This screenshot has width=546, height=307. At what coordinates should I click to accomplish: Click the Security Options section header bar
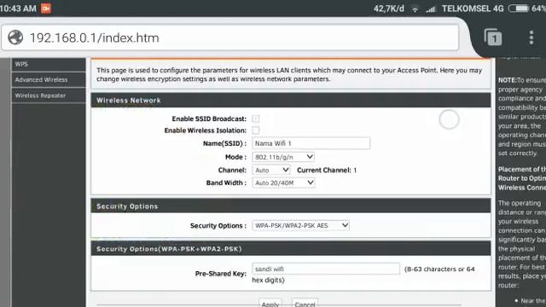pos(291,206)
